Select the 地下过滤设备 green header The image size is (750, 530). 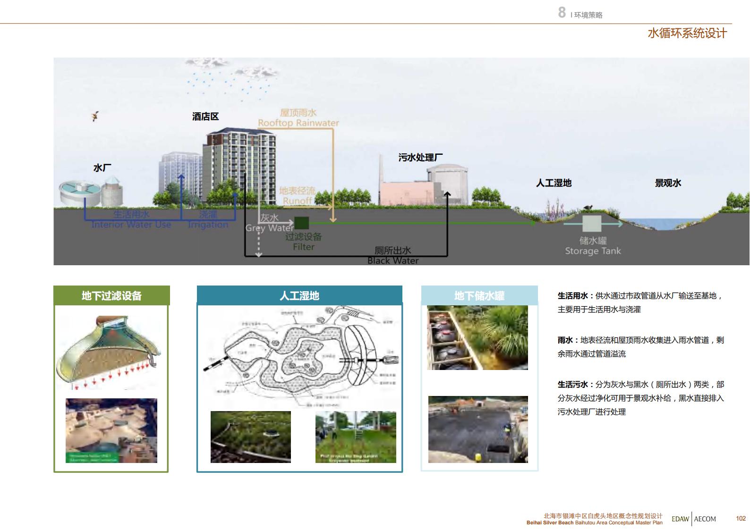point(111,295)
